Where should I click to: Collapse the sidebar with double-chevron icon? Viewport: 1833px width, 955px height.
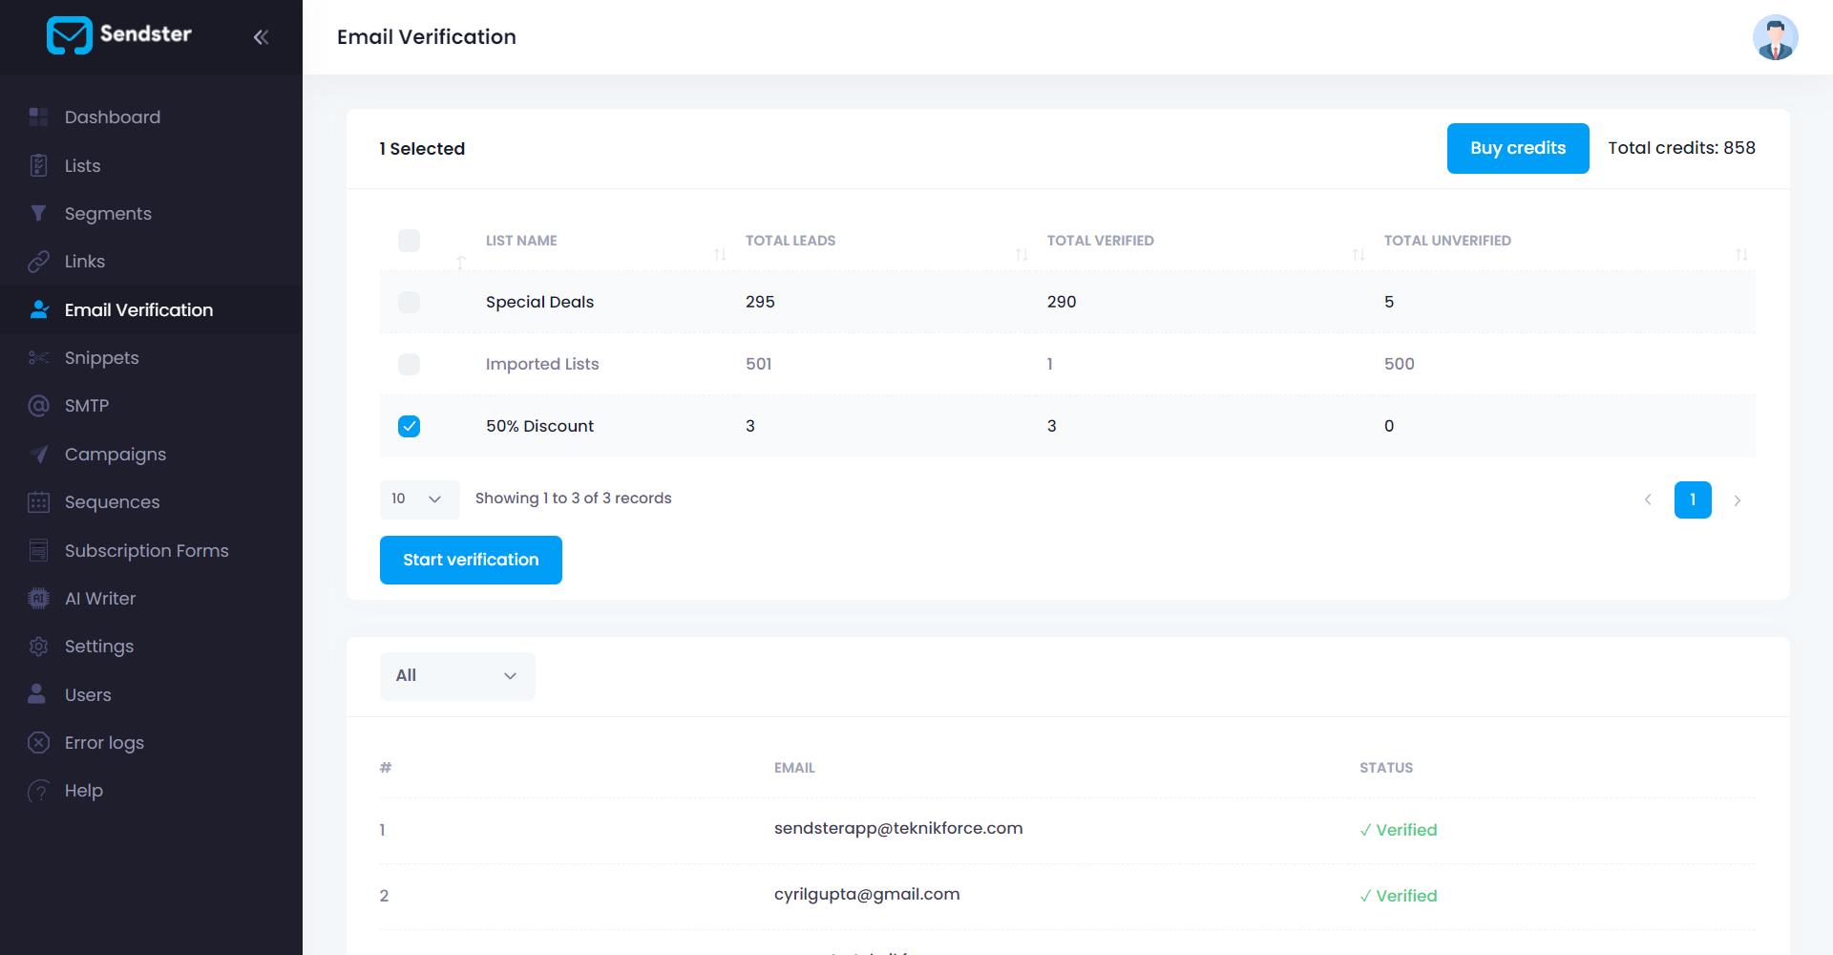tap(261, 37)
